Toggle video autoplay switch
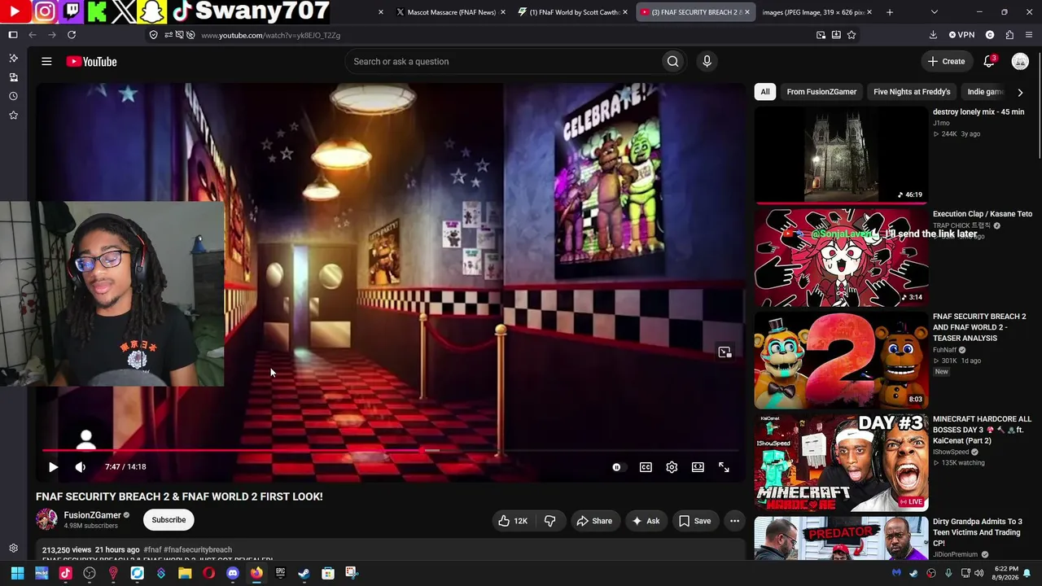The image size is (1042, 586). pyautogui.click(x=618, y=467)
